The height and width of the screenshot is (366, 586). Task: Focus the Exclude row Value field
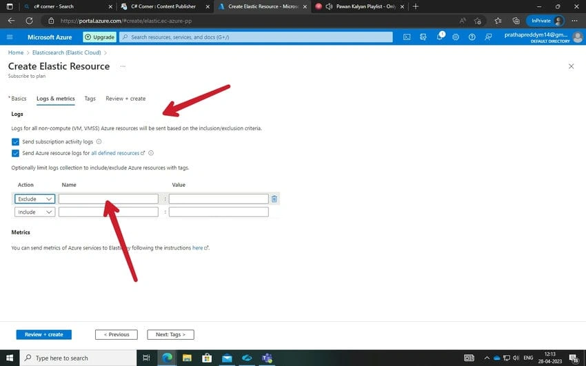point(219,199)
